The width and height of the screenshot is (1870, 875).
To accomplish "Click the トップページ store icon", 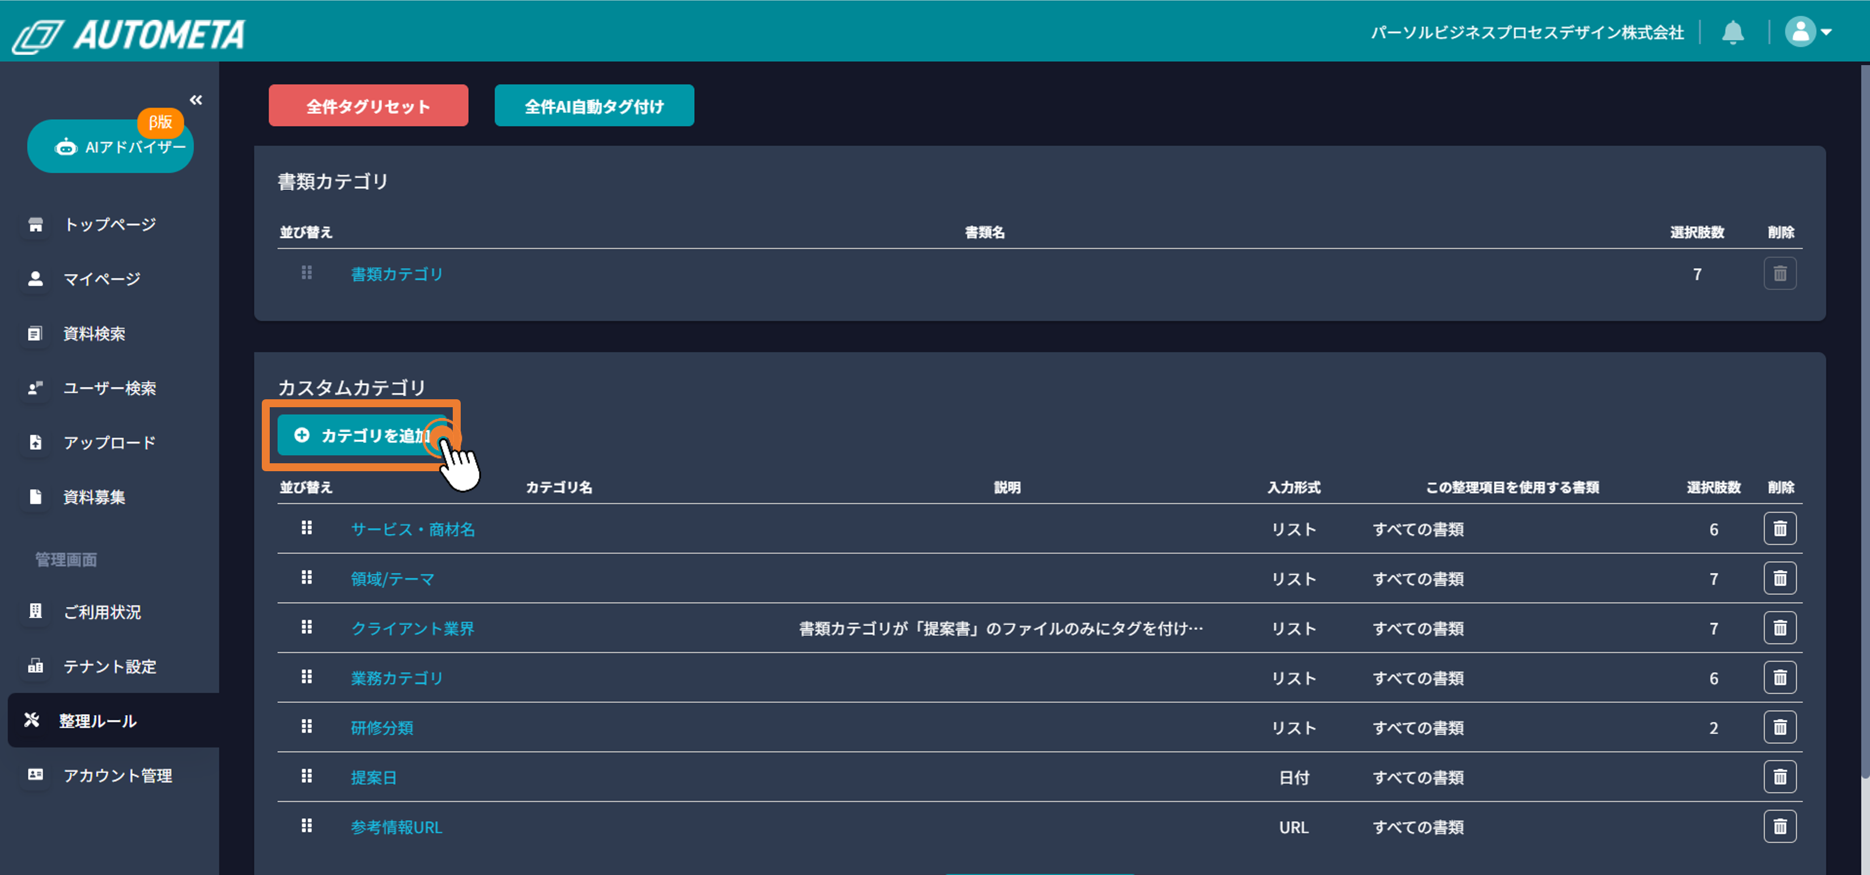I will (x=35, y=224).
